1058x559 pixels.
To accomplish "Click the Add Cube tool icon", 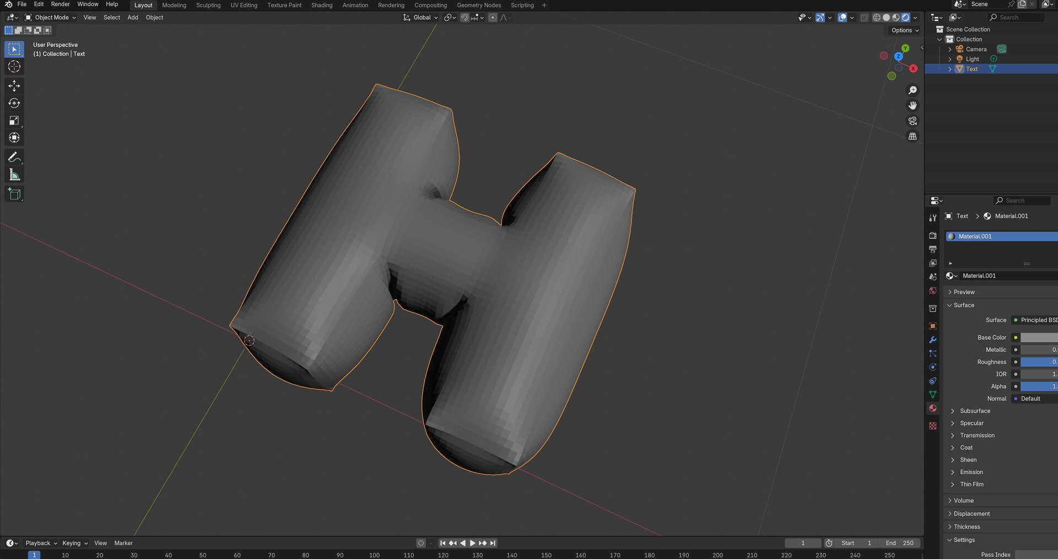I will click(14, 194).
